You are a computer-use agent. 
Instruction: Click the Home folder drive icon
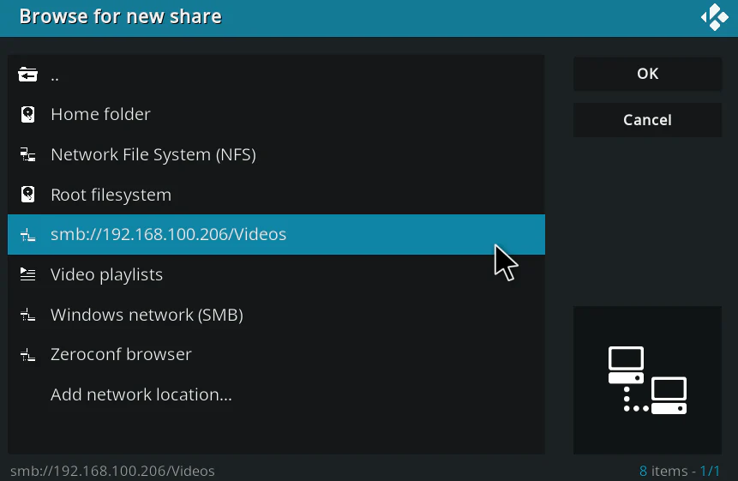click(28, 115)
